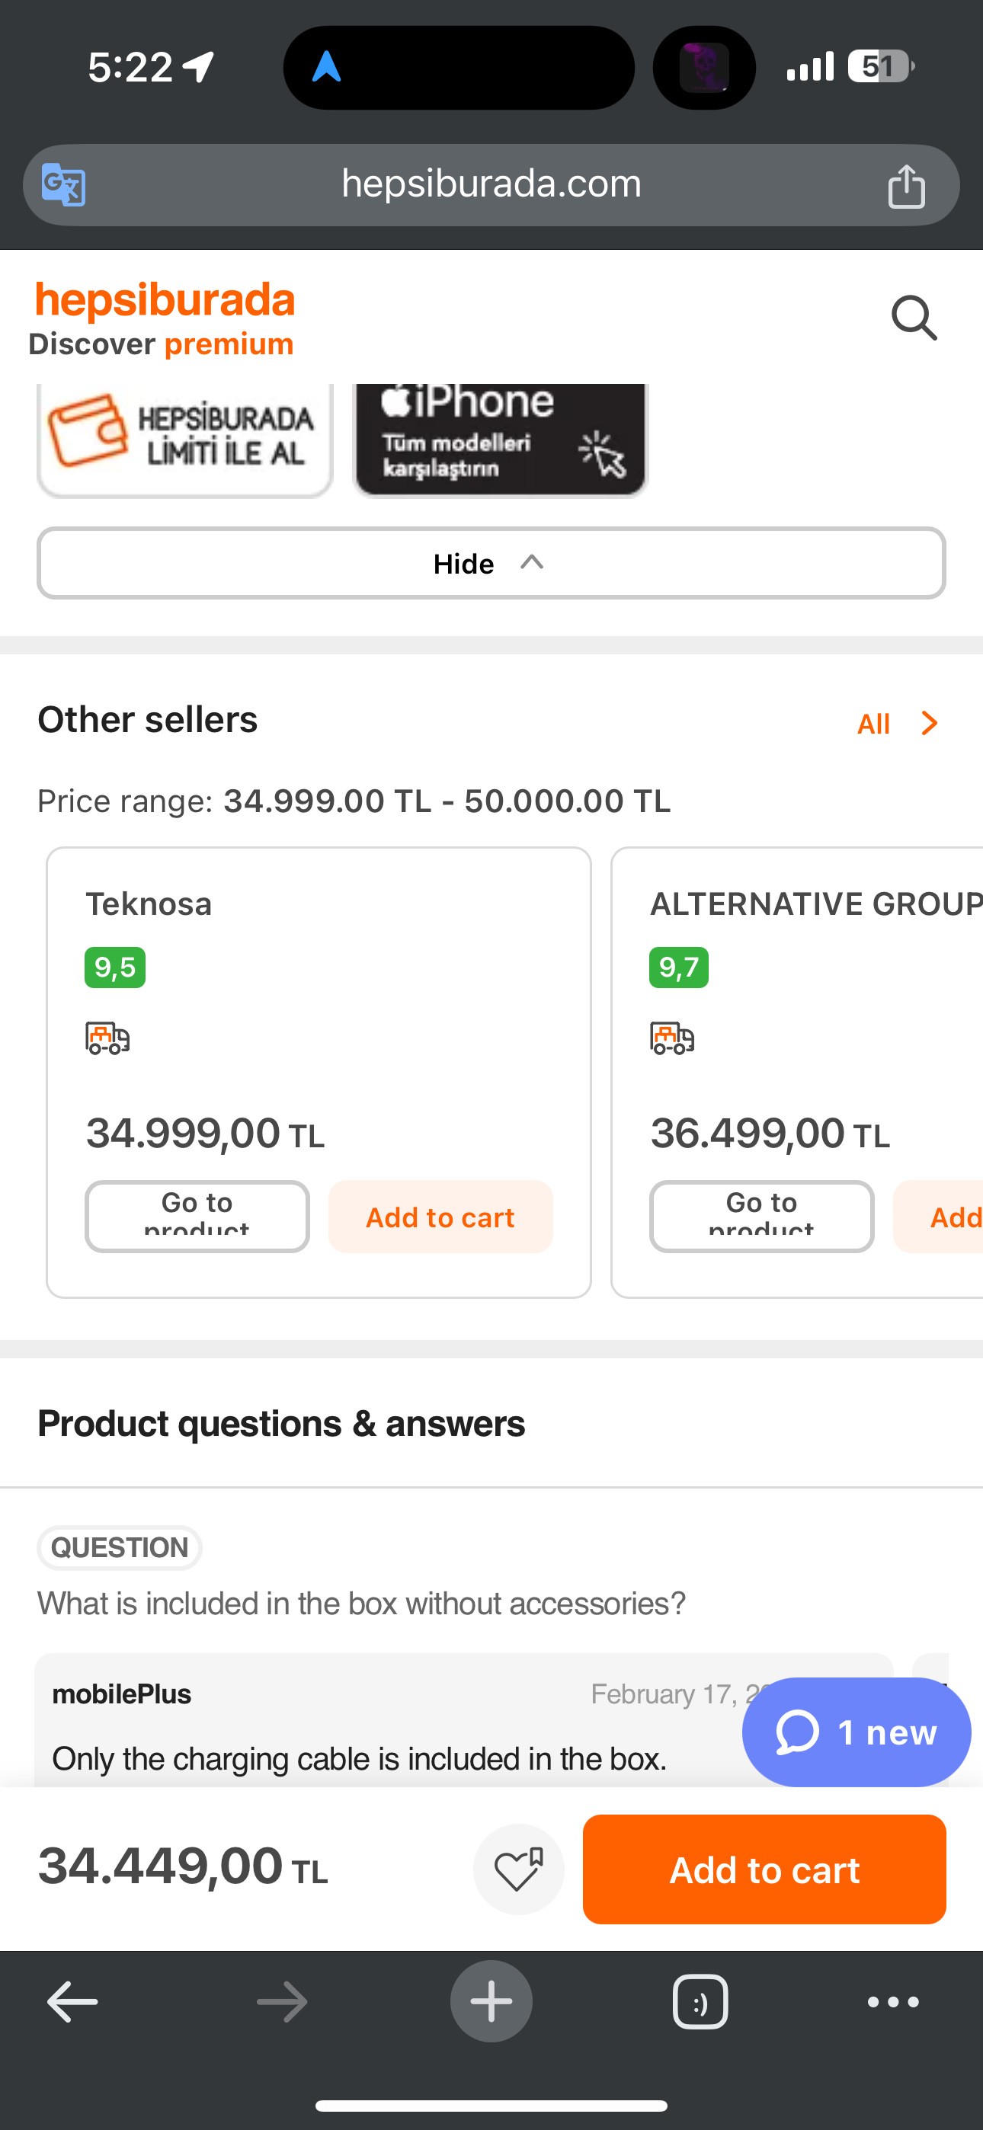983x2130 pixels.
Task: Go back with browser back arrow
Action: point(73,2002)
